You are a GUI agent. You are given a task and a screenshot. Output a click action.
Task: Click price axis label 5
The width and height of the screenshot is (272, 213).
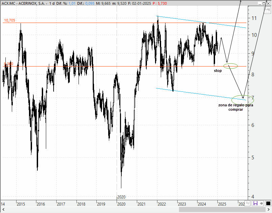coord(253,158)
